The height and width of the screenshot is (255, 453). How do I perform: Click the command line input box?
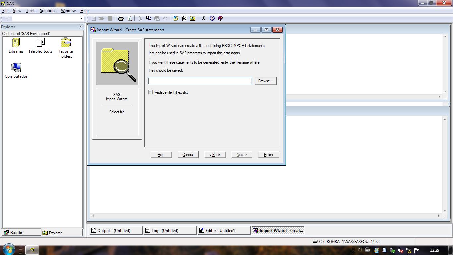point(45,18)
